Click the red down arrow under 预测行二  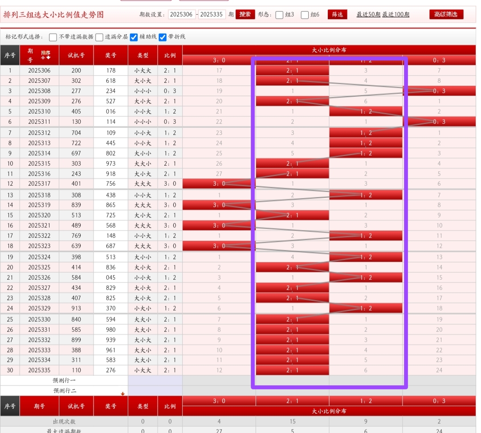point(122,393)
